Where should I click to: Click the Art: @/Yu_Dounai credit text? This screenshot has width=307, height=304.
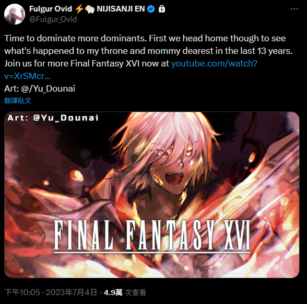[40, 89]
